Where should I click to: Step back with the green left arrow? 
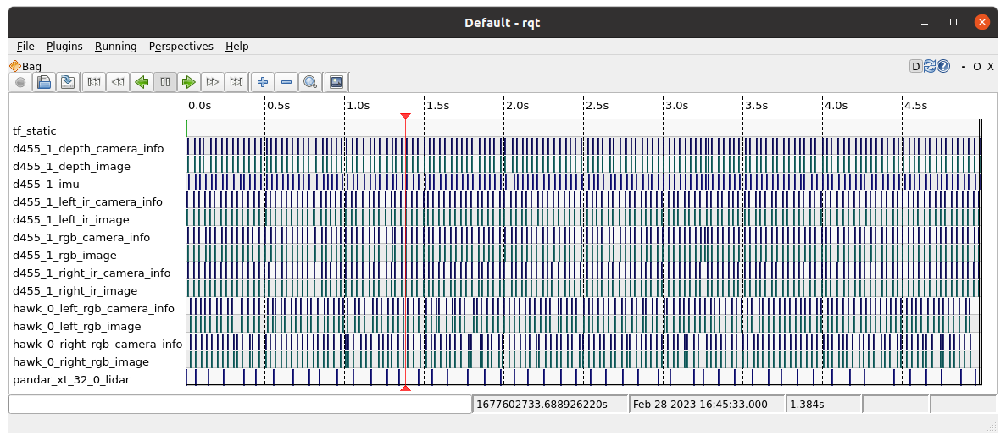[142, 82]
